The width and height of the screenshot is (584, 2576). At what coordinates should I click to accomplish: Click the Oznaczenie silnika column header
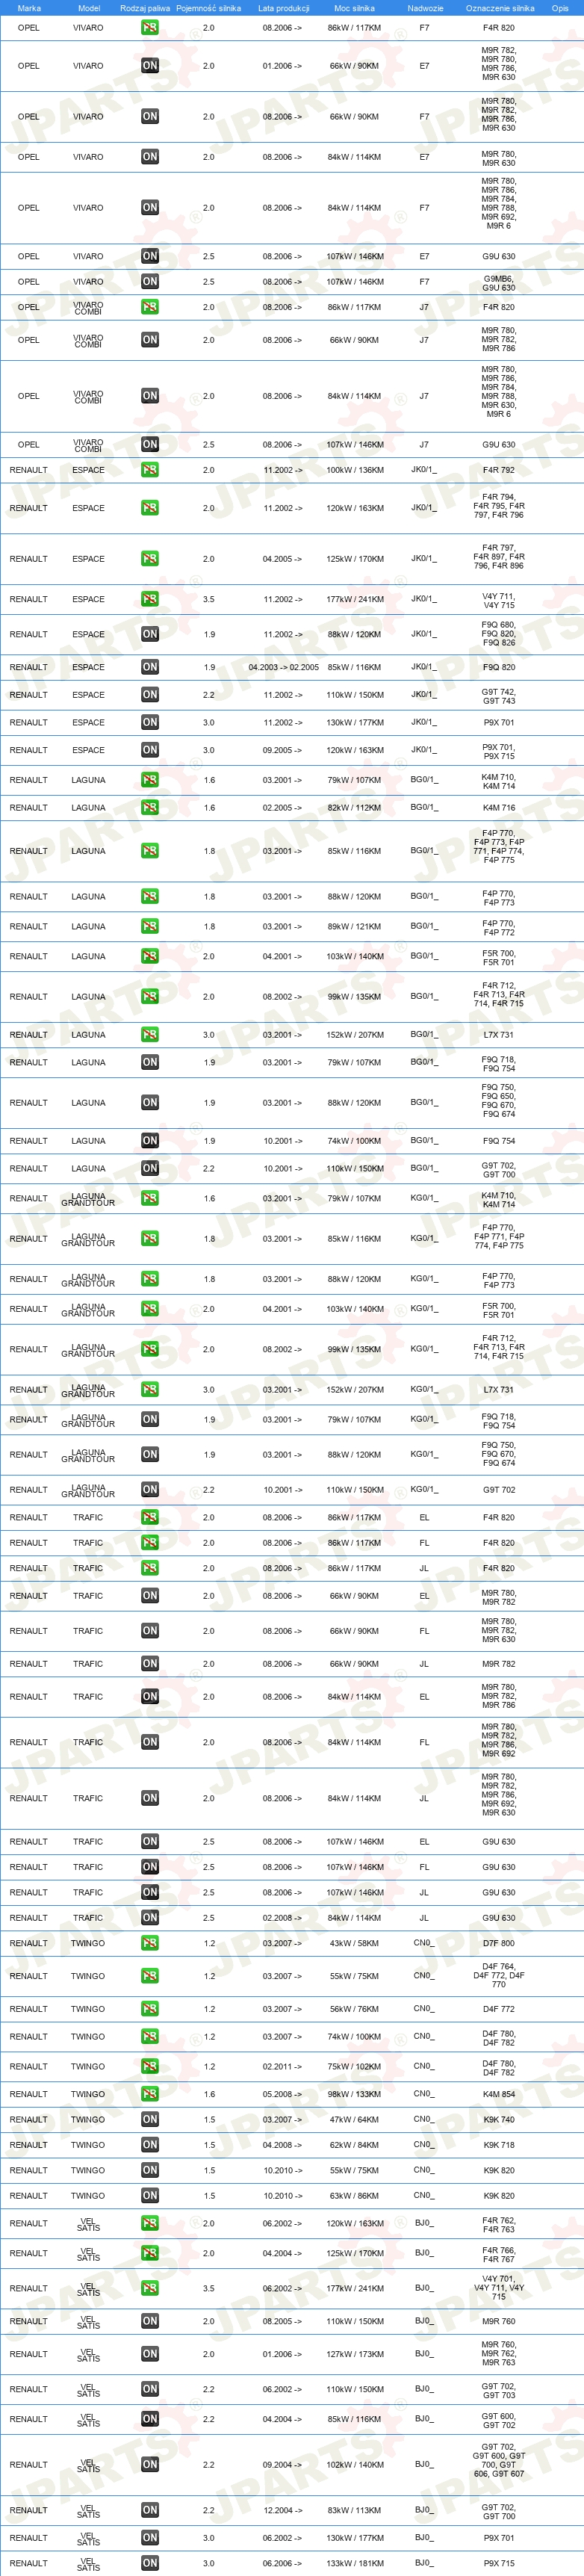pos(500,8)
